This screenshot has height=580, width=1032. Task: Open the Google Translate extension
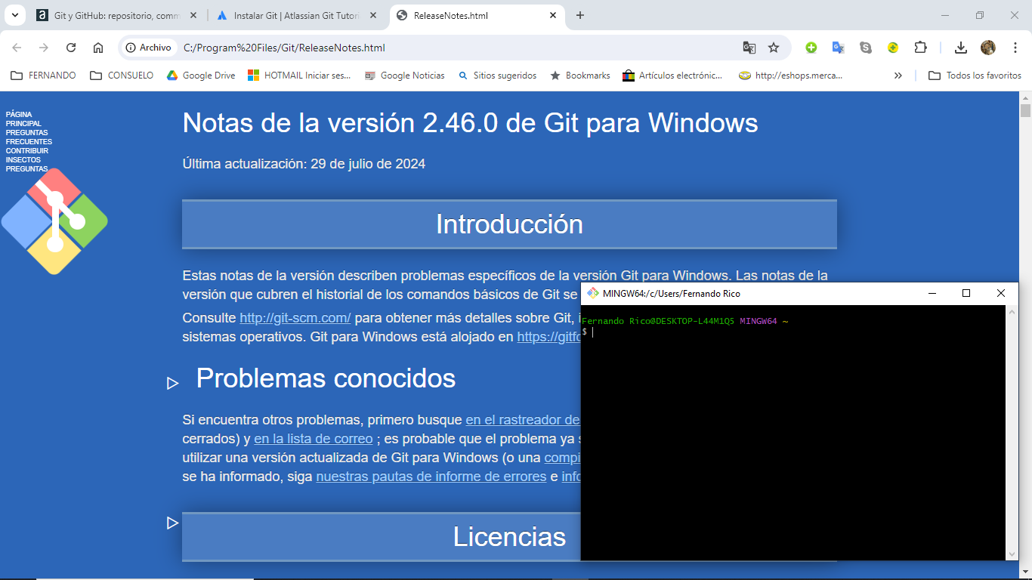pos(839,48)
